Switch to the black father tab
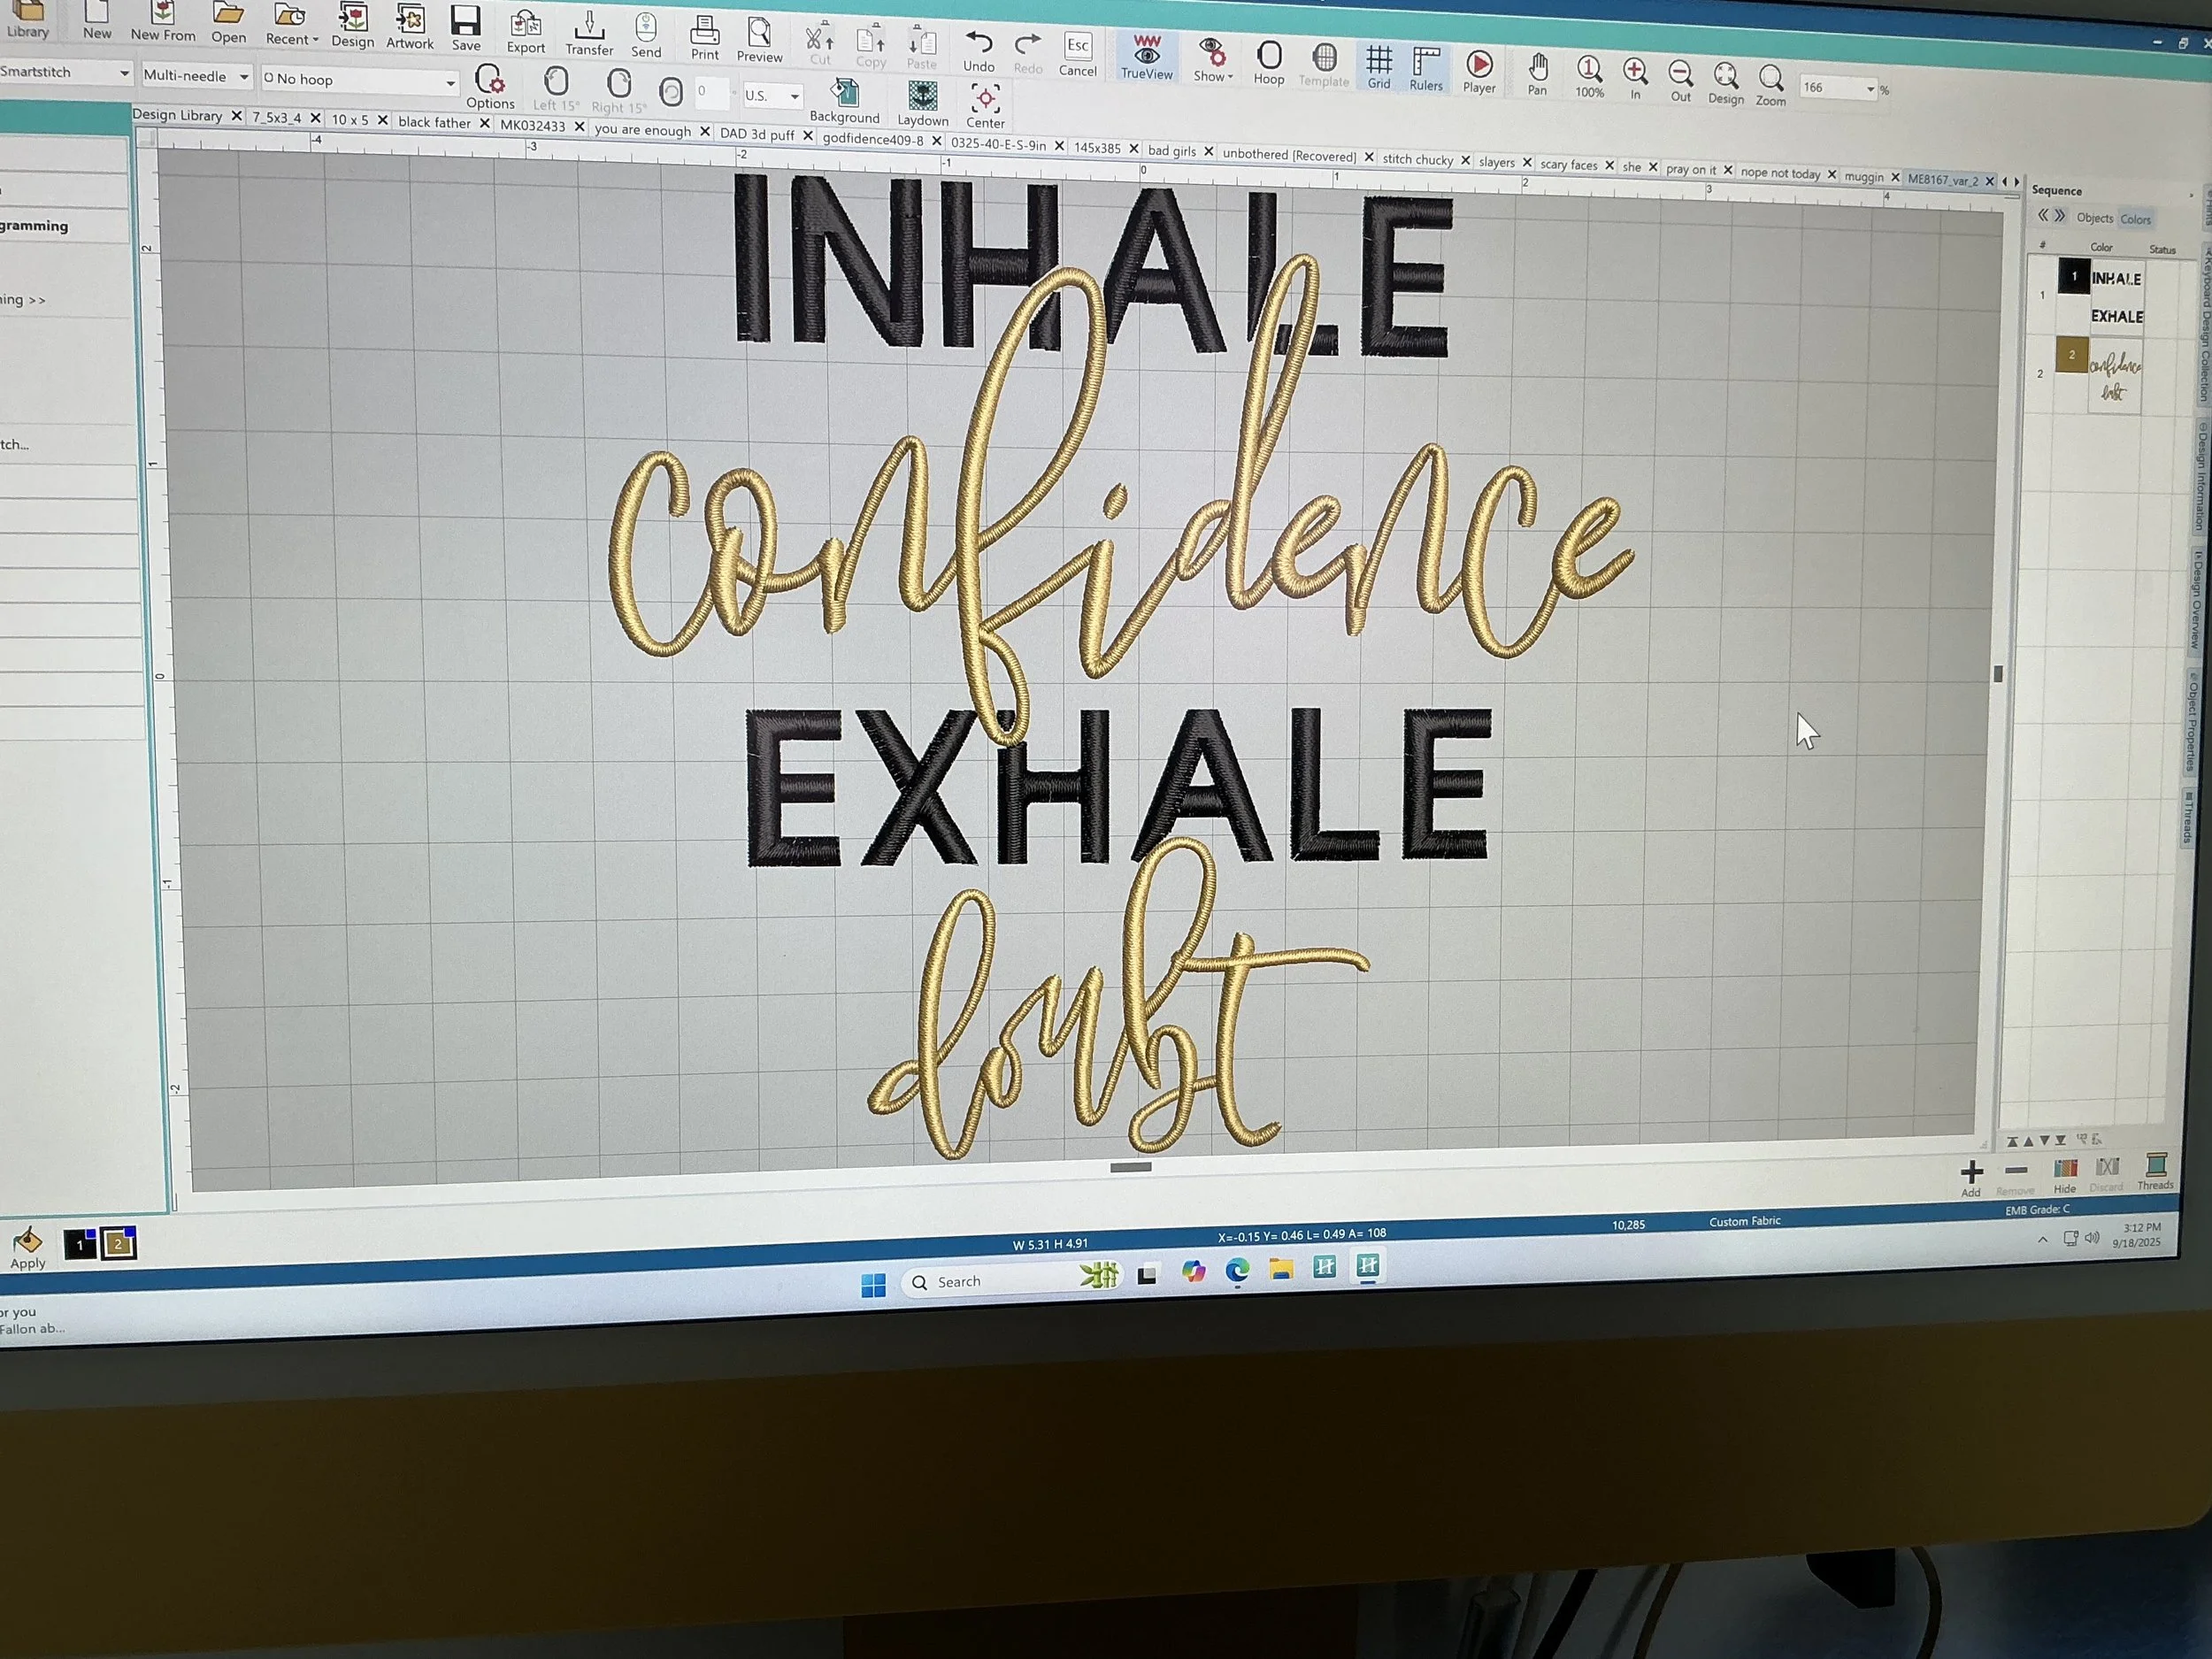This screenshot has height=1659, width=2212. coord(434,122)
